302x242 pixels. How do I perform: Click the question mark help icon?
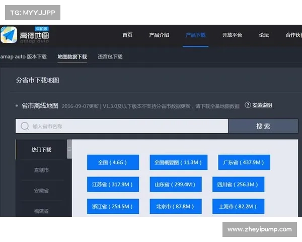pos(248,105)
